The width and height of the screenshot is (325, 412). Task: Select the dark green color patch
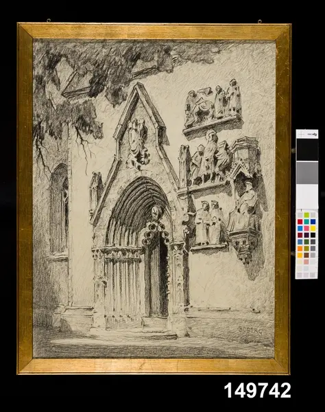point(306,242)
